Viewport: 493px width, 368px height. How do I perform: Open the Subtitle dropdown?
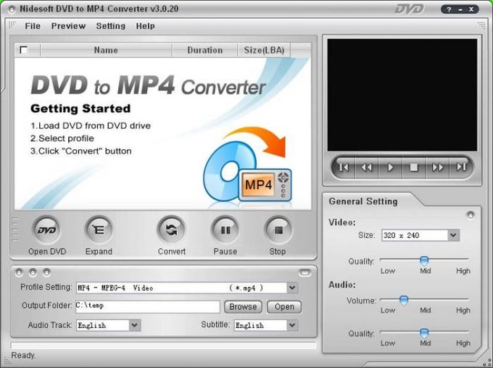[292, 325]
